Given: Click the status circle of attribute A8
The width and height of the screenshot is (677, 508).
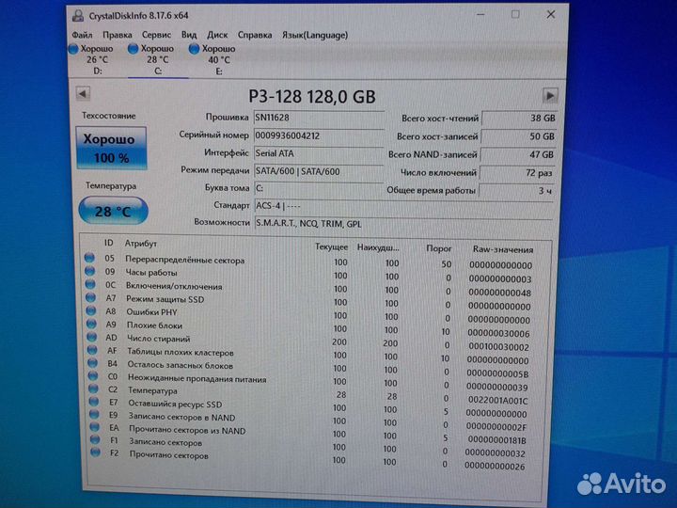Looking at the screenshot, I should point(91,310).
